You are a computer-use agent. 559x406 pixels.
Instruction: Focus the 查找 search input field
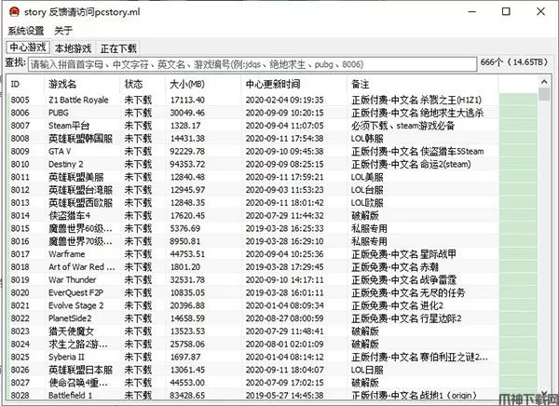[x=252, y=64]
